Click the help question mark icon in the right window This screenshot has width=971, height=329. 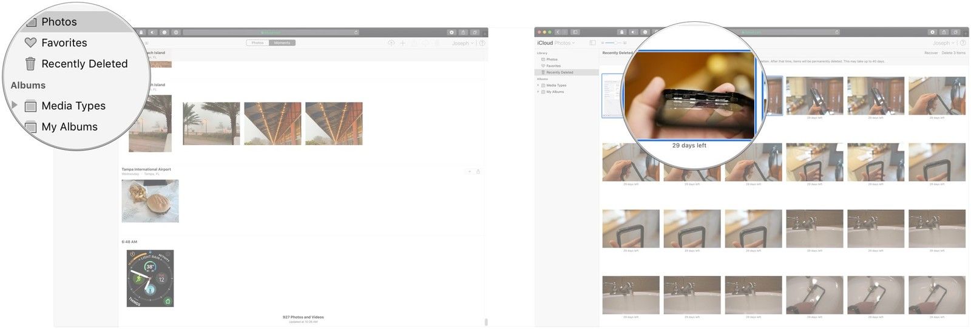[x=963, y=43]
